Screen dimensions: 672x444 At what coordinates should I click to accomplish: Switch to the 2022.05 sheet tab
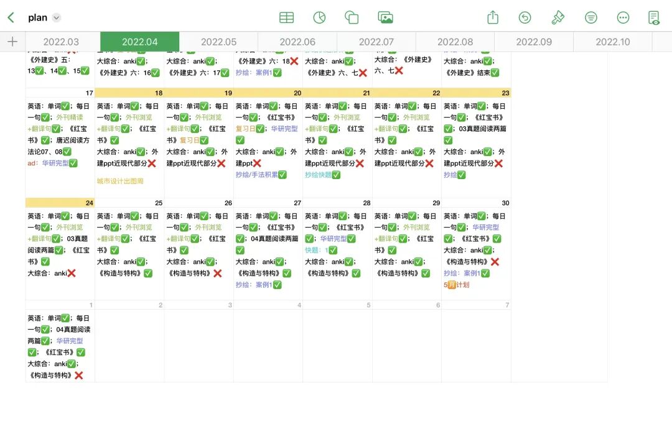coord(218,42)
